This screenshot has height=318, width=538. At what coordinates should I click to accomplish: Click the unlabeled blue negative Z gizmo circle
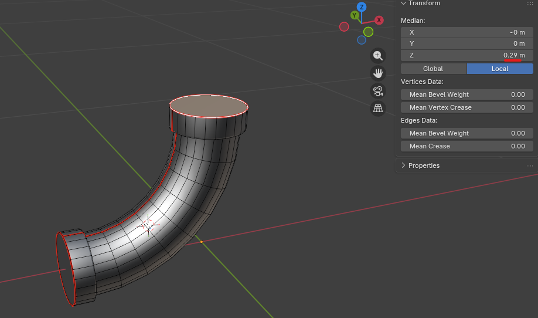coord(362,40)
